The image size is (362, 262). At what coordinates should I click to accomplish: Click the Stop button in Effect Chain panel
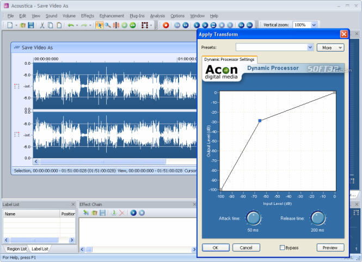pyautogui.click(x=142, y=213)
